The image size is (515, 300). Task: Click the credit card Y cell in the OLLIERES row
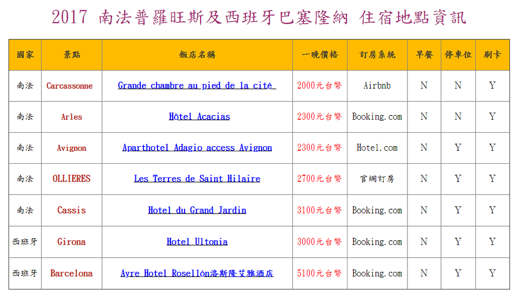pyautogui.click(x=492, y=179)
